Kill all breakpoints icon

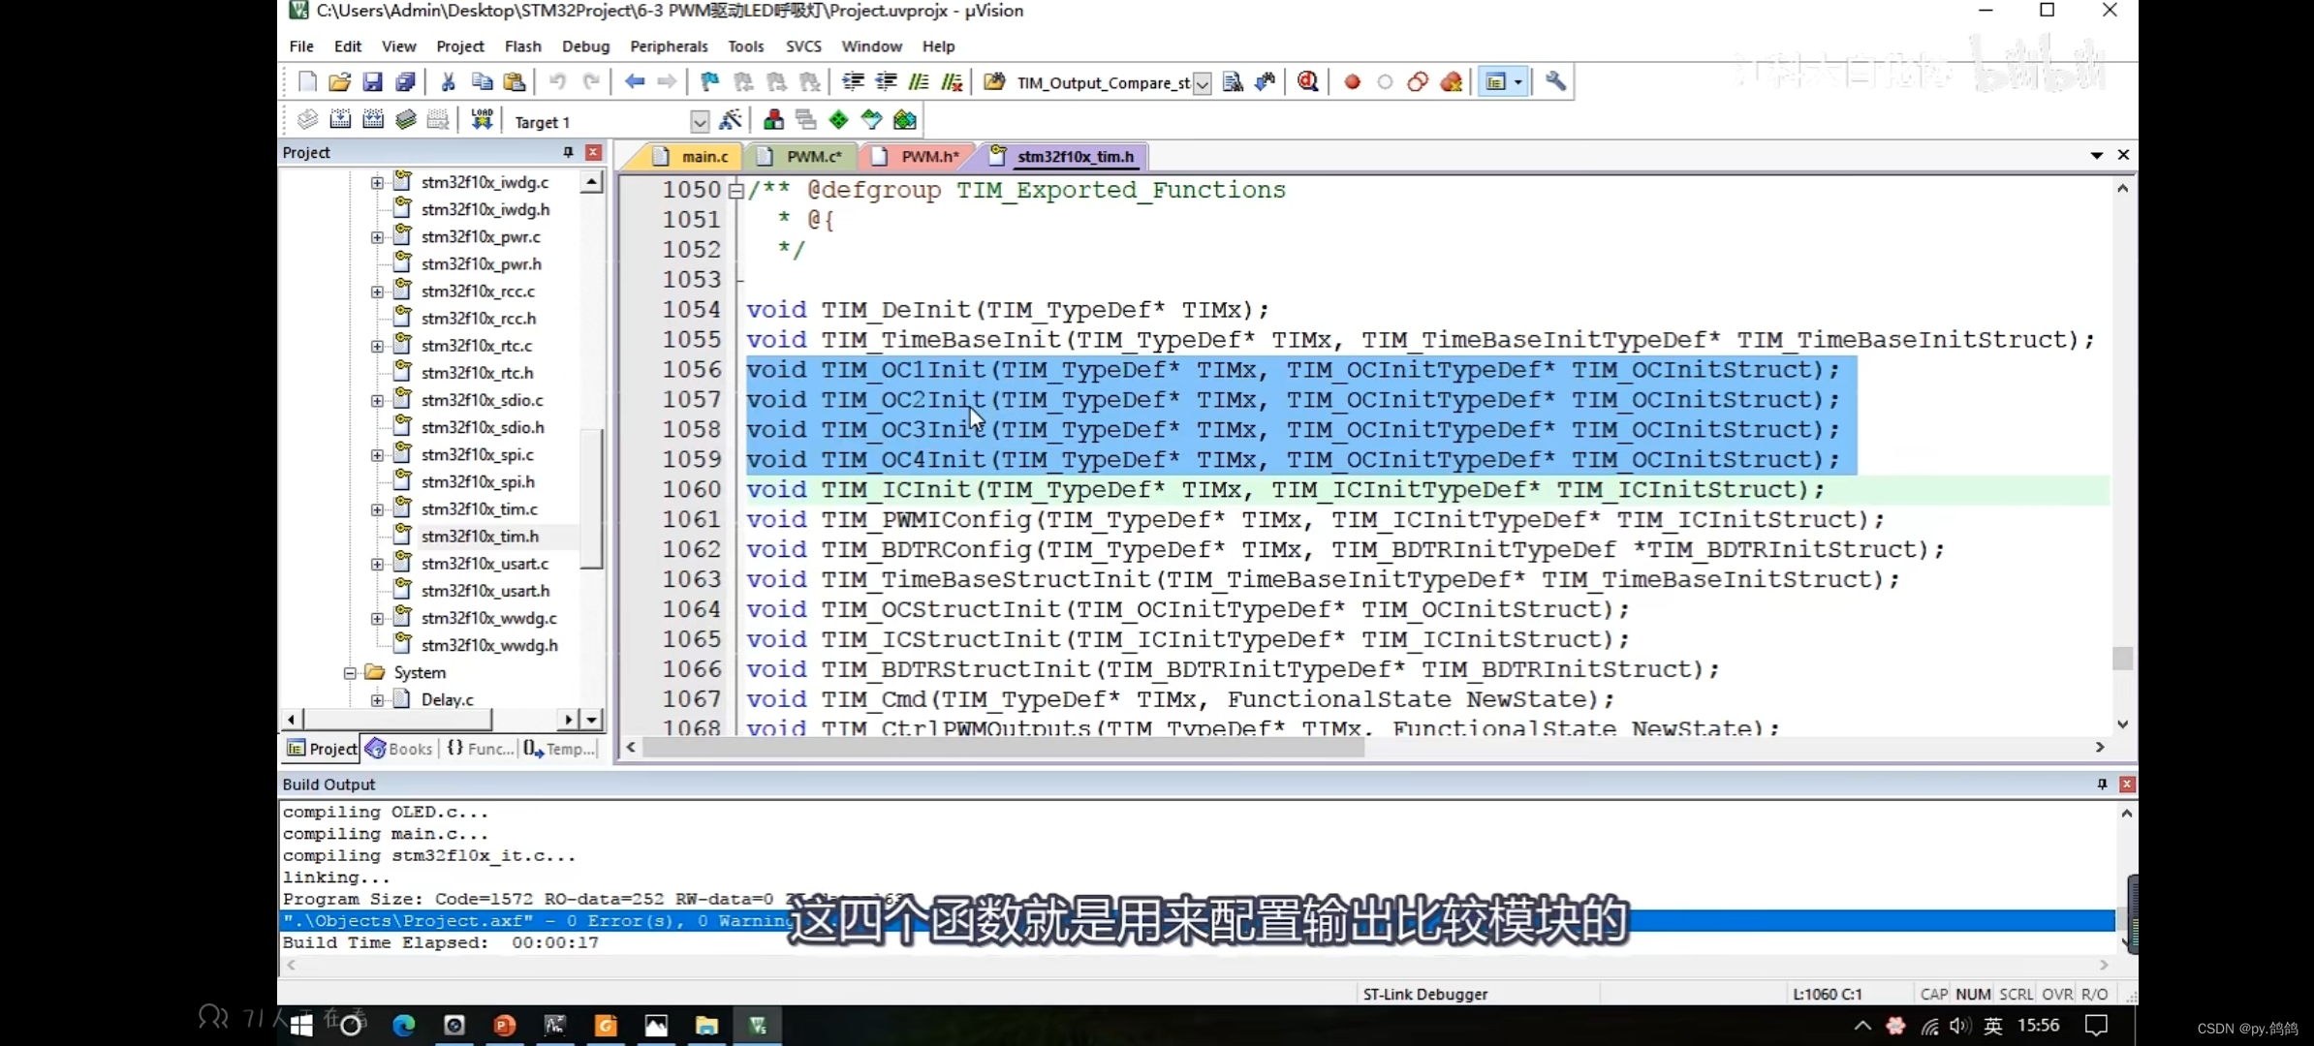[1451, 82]
